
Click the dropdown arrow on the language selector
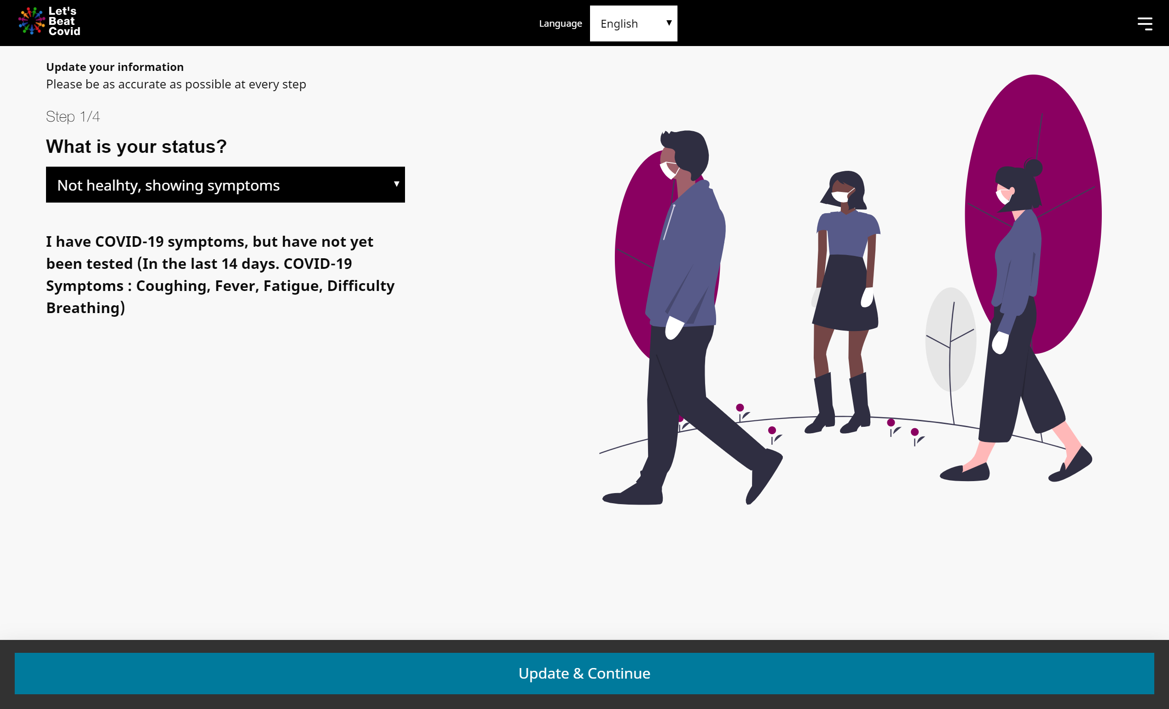pyautogui.click(x=669, y=23)
